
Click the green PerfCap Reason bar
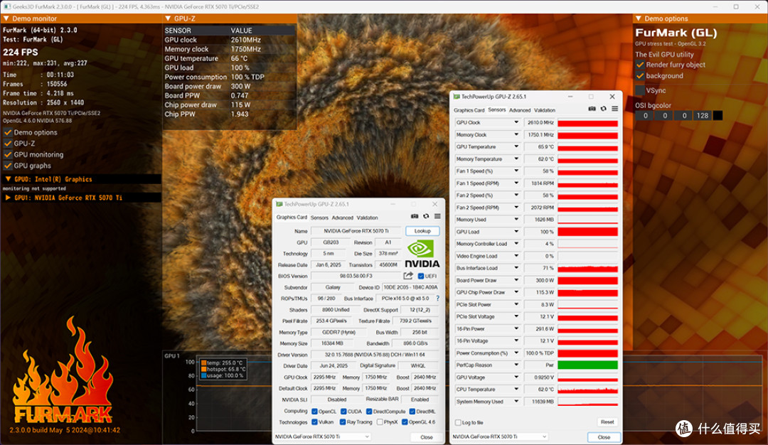588,365
